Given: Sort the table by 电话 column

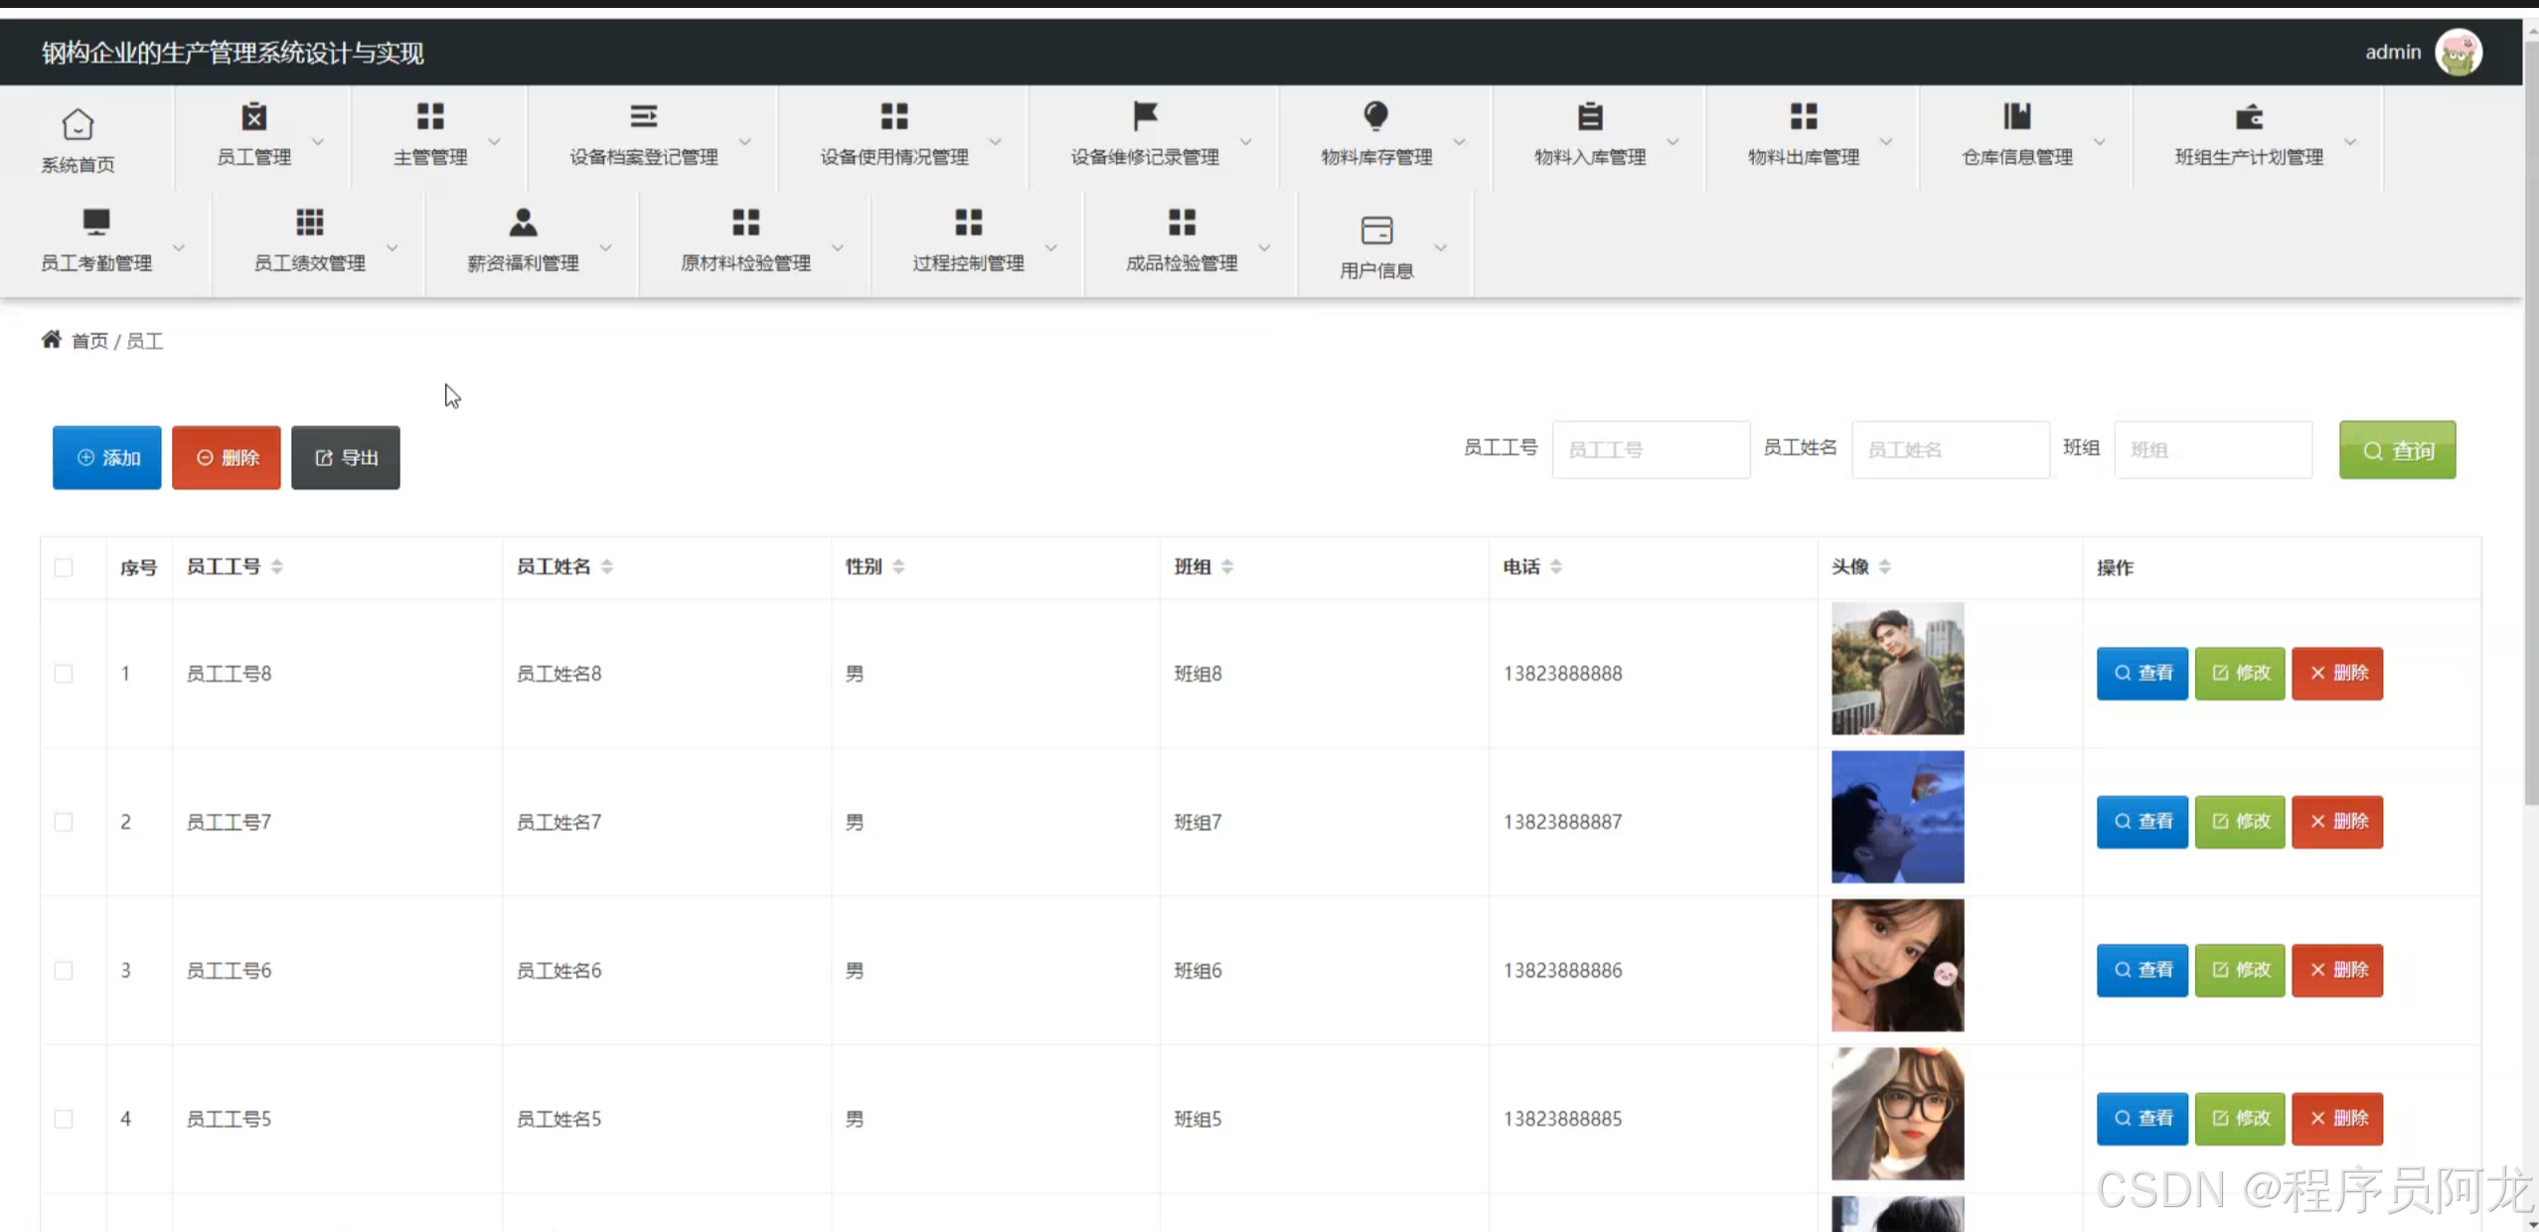Looking at the screenshot, I should pos(1555,566).
